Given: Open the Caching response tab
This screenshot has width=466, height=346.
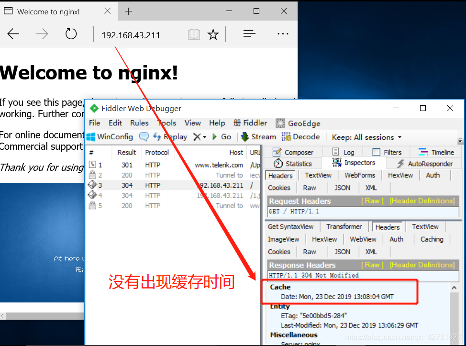Looking at the screenshot, I should point(432,239).
